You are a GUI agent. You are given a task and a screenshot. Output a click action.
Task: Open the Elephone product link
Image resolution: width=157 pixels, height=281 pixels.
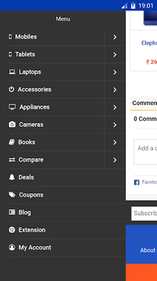pos(149,43)
